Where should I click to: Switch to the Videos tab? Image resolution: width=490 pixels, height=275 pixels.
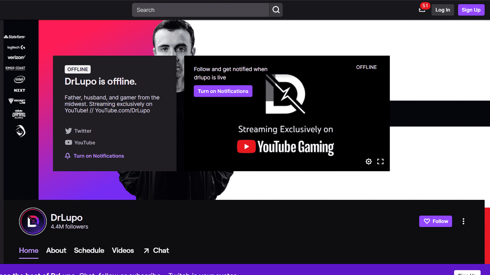pos(123,250)
